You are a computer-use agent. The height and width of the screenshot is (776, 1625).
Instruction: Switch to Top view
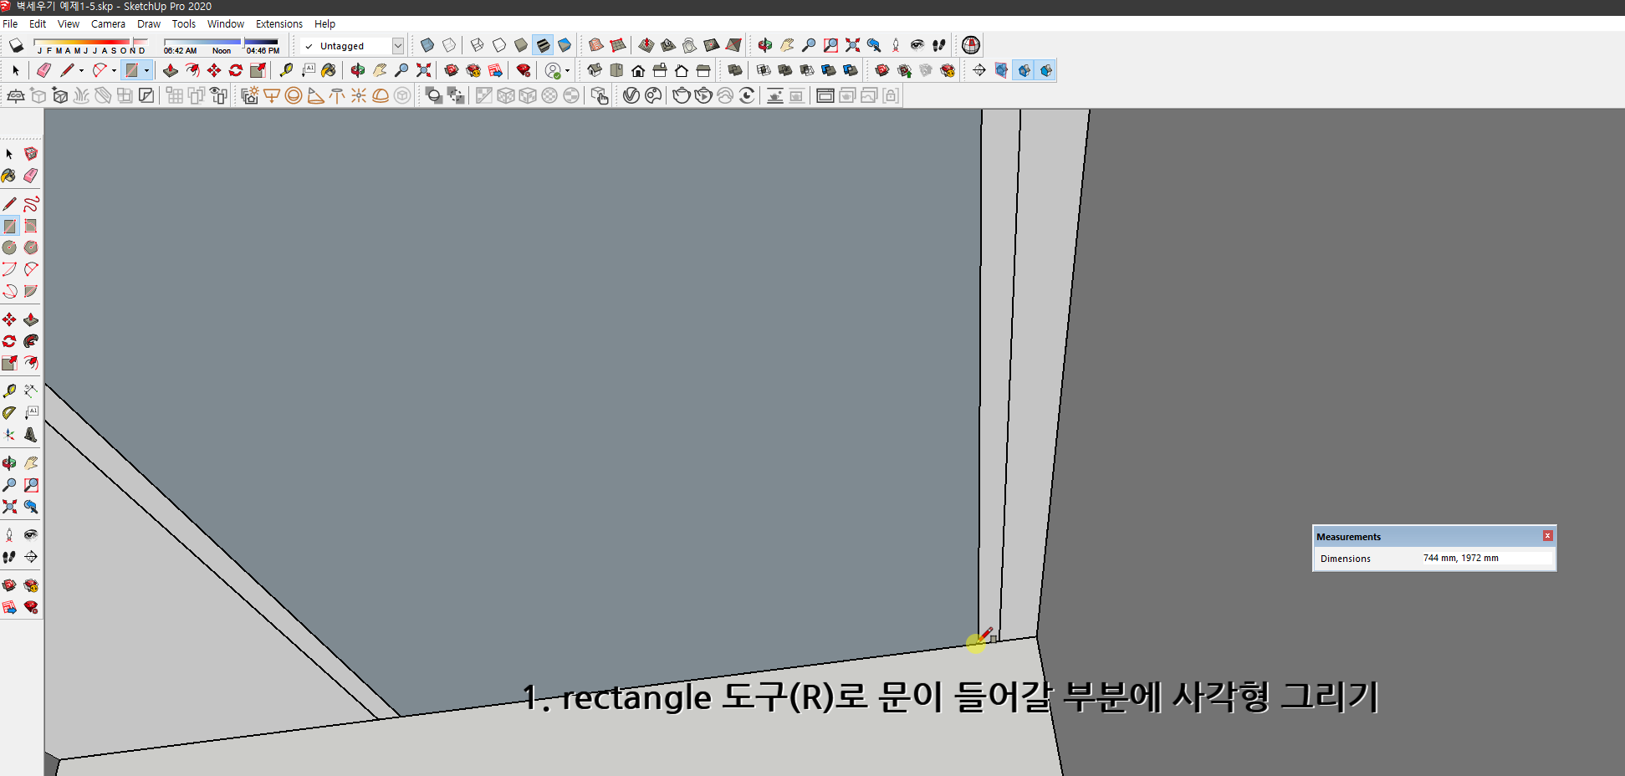pos(616,70)
